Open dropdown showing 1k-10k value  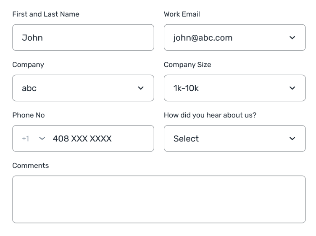coord(227,88)
